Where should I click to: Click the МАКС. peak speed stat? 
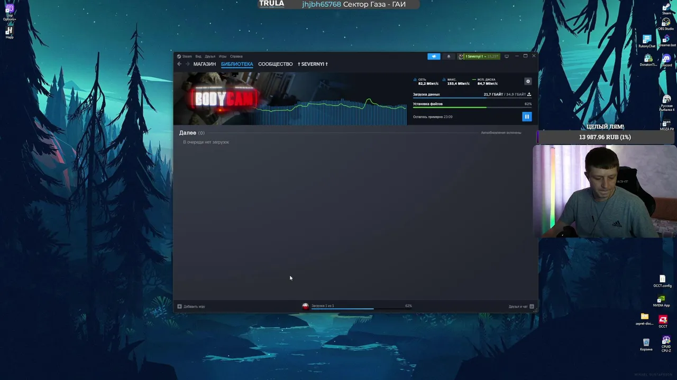tap(456, 81)
